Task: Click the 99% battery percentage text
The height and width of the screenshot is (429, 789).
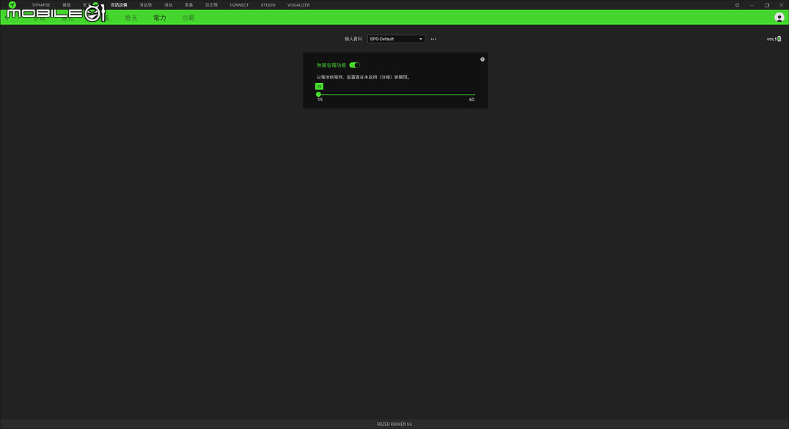Action: pyautogui.click(x=771, y=40)
